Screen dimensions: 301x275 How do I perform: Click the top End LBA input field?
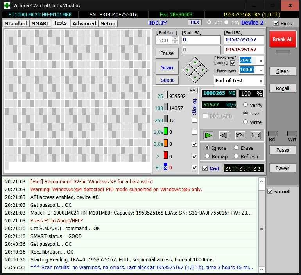pos(244,40)
